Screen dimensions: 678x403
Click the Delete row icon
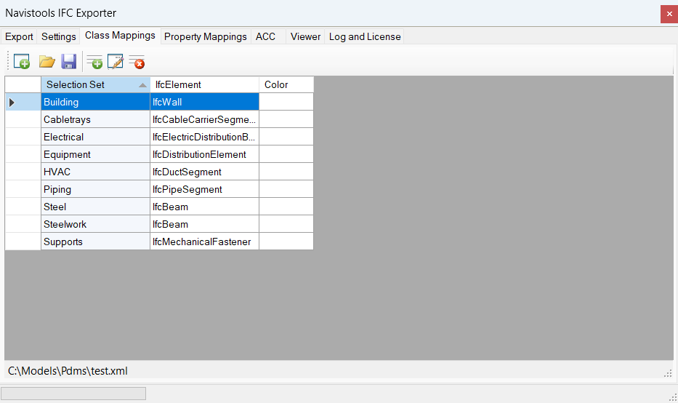click(x=137, y=62)
